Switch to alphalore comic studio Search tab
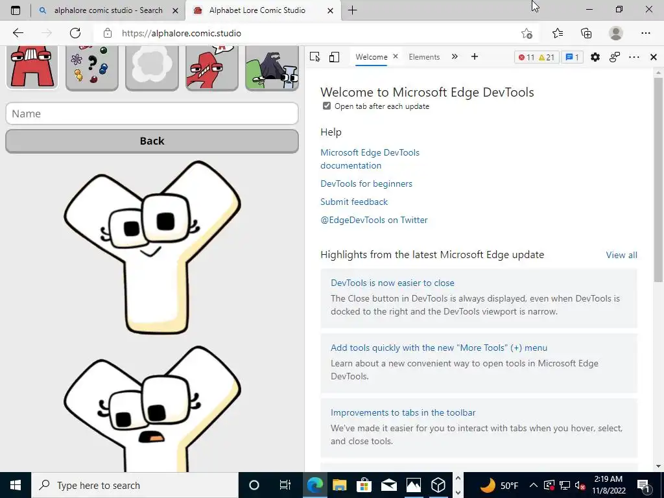The width and height of the screenshot is (664, 498). (x=108, y=10)
